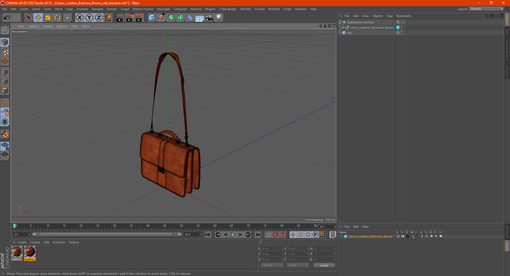Click the end frame 90 F field

click(192, 235)
